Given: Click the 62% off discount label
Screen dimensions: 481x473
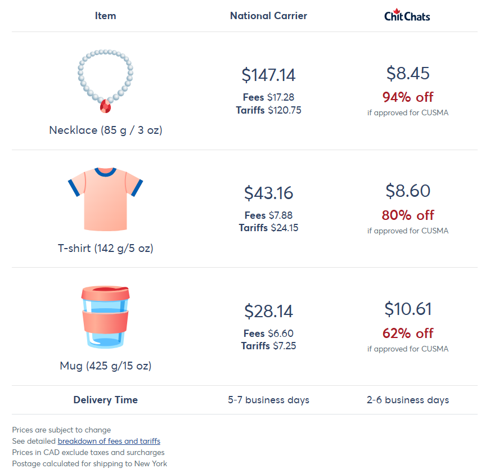Looking at the screenshot, I should click(408, 334).
